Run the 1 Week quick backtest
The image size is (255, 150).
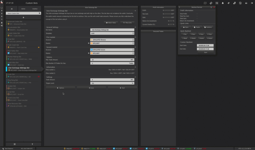coord(185,38)
